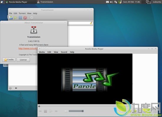The width and height of the screenshot is (162, 117).
Task: Click the next track button in Parole
Action: pyautogui.click(x=56, y=111)
